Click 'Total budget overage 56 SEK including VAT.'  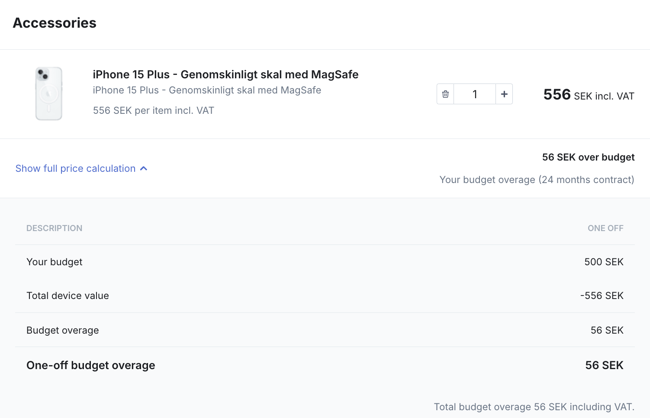pyautogui.click(x=534, y=407)
